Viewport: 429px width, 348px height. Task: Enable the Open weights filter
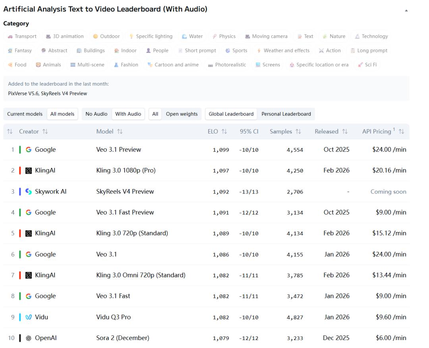tap(182, 114)
